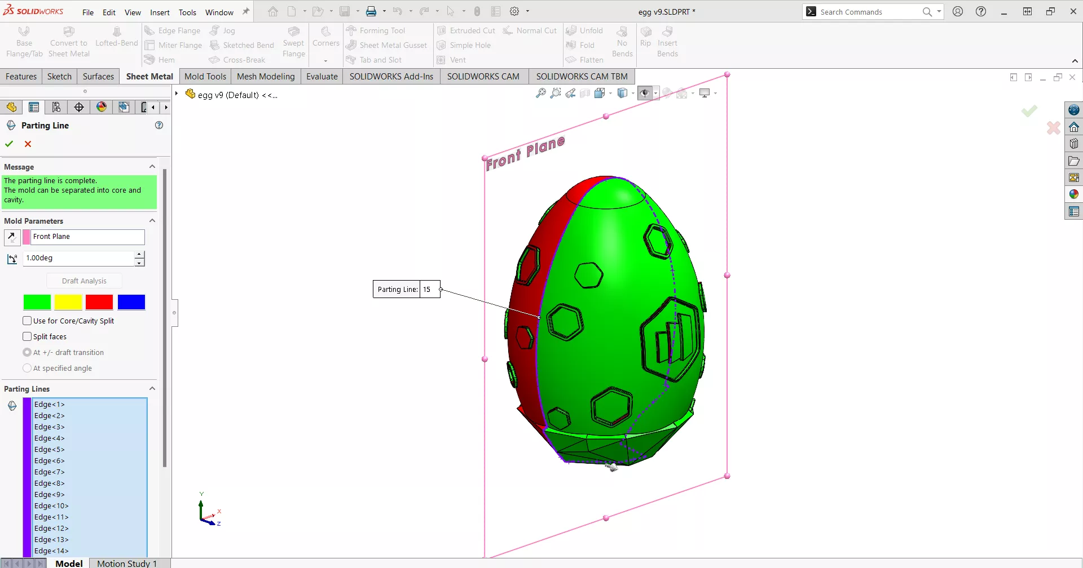Click the Hide/Show Items eye icon
Screen dimensions: 1083x568
click(x=645, y=93)
